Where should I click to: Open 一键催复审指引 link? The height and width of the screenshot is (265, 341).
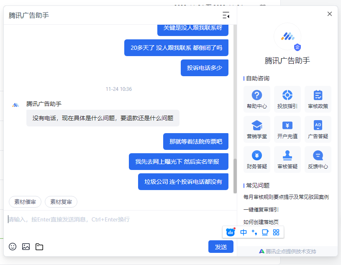[x=261, y=209]
